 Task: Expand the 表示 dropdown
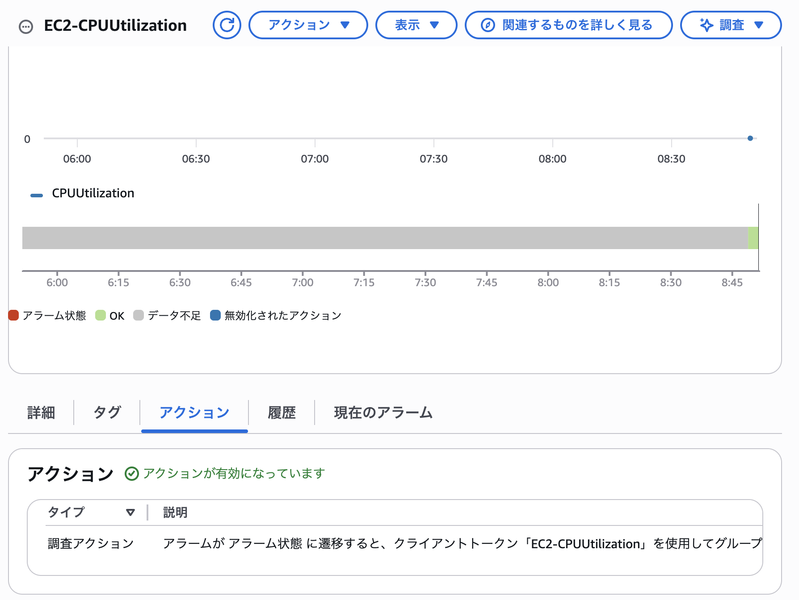pyautogui.click(x=416, y=25)
